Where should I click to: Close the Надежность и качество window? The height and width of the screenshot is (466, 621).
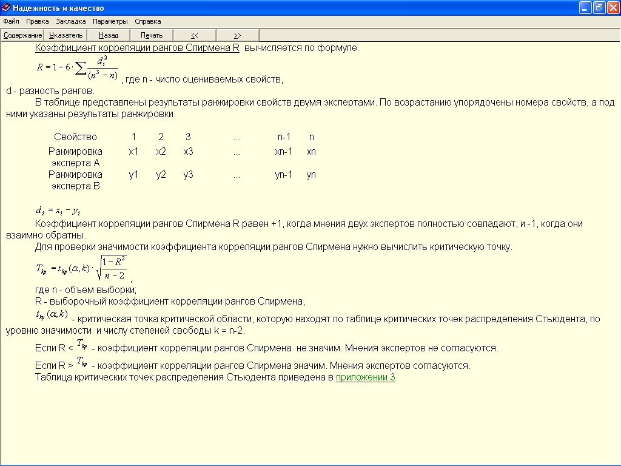point(613,7)
